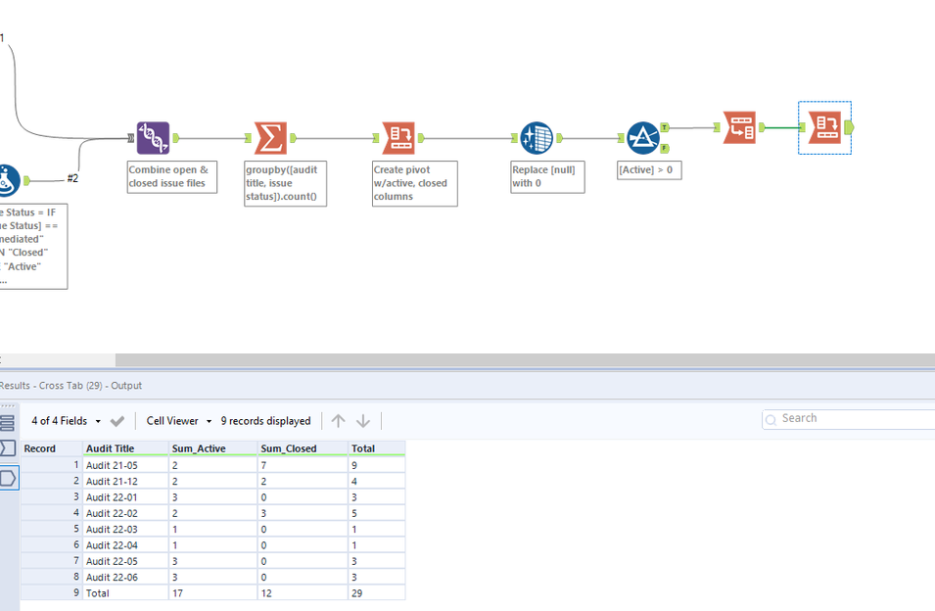Click the final Cross Tab output anchor
This screenshot has height=611, width=935.
coord(849,127)
